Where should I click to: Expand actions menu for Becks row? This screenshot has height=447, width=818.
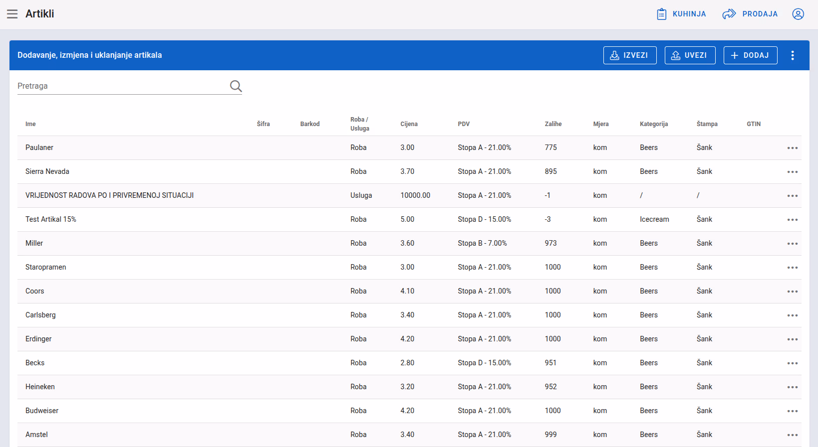[793, 363]
